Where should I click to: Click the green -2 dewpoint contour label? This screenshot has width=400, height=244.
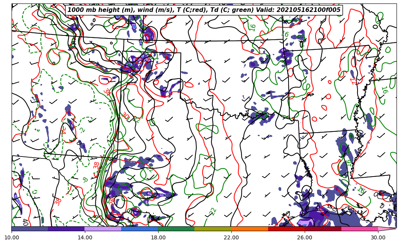point(82,130)
